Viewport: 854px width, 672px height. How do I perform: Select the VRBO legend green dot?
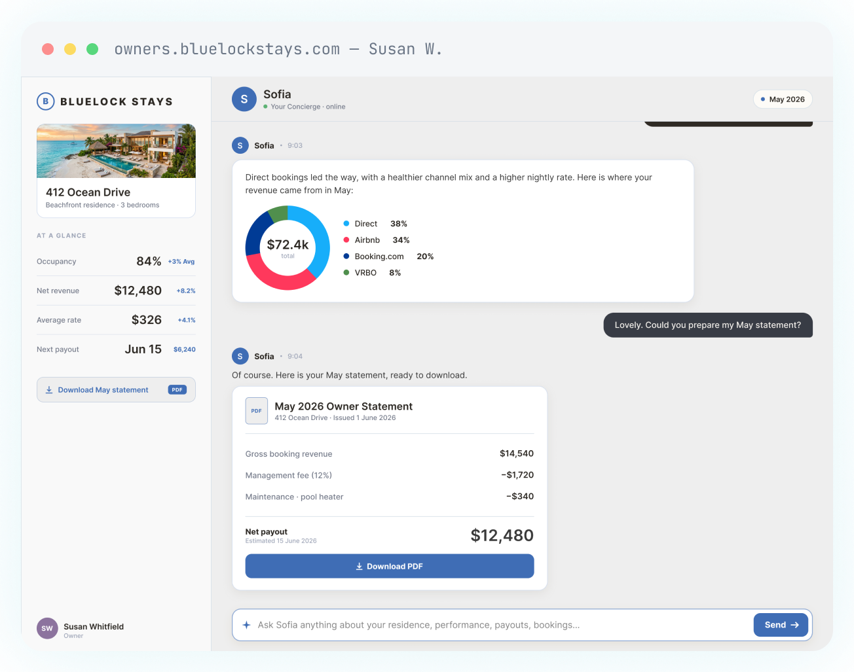346,273
